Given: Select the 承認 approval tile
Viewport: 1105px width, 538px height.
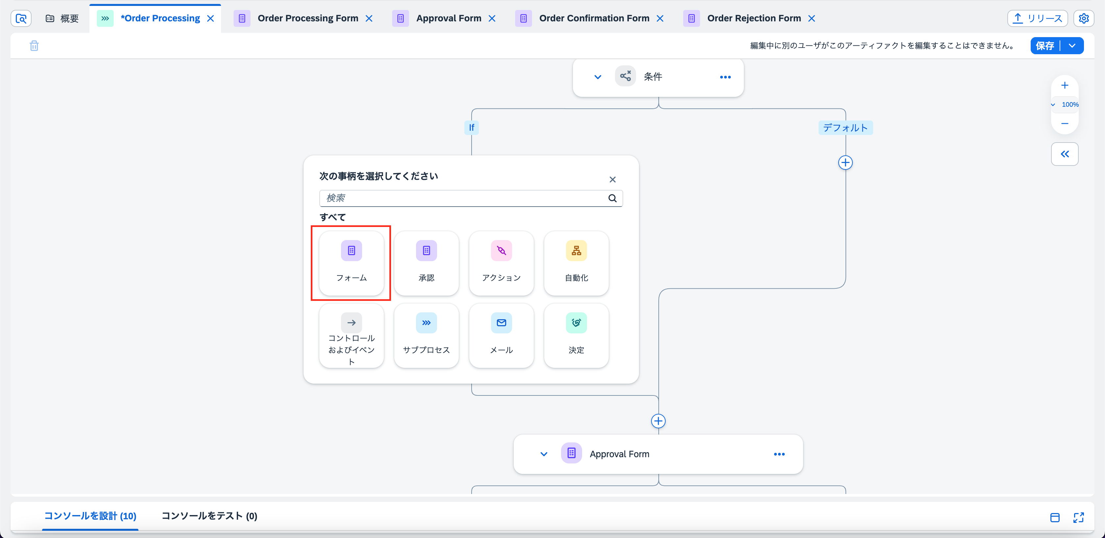Looking at the screenshot, I should click(426, 263).
